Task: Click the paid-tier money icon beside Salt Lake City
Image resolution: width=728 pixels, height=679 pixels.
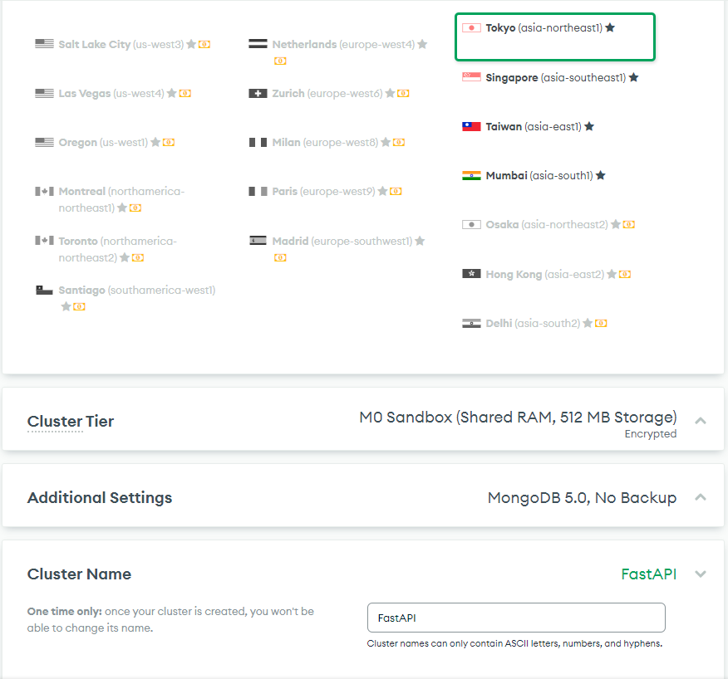Action: point(204,45)
